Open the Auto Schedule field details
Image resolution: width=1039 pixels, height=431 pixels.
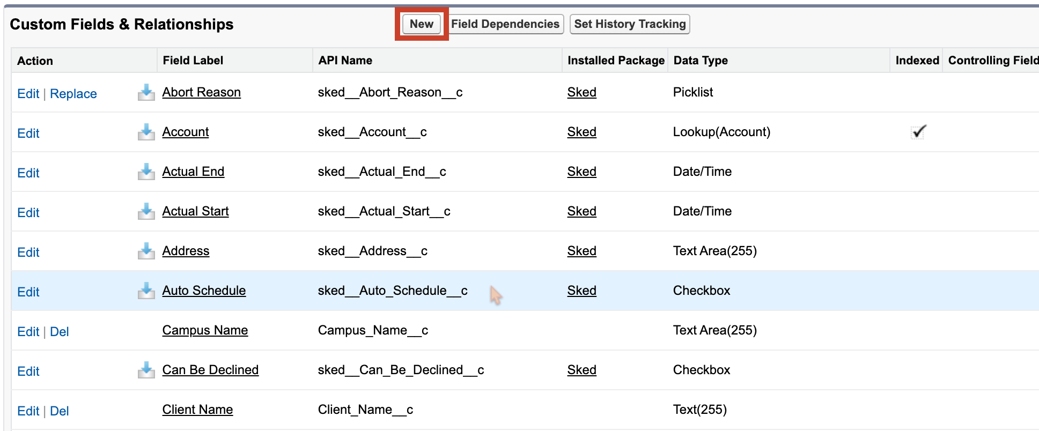[x=204, y=290]
